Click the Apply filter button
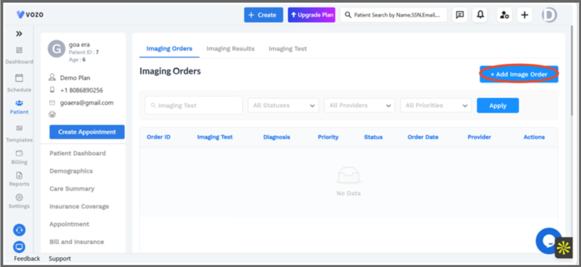Image resolution: width=581 pixels, height=267 pixels. click(x=498, y=105)
